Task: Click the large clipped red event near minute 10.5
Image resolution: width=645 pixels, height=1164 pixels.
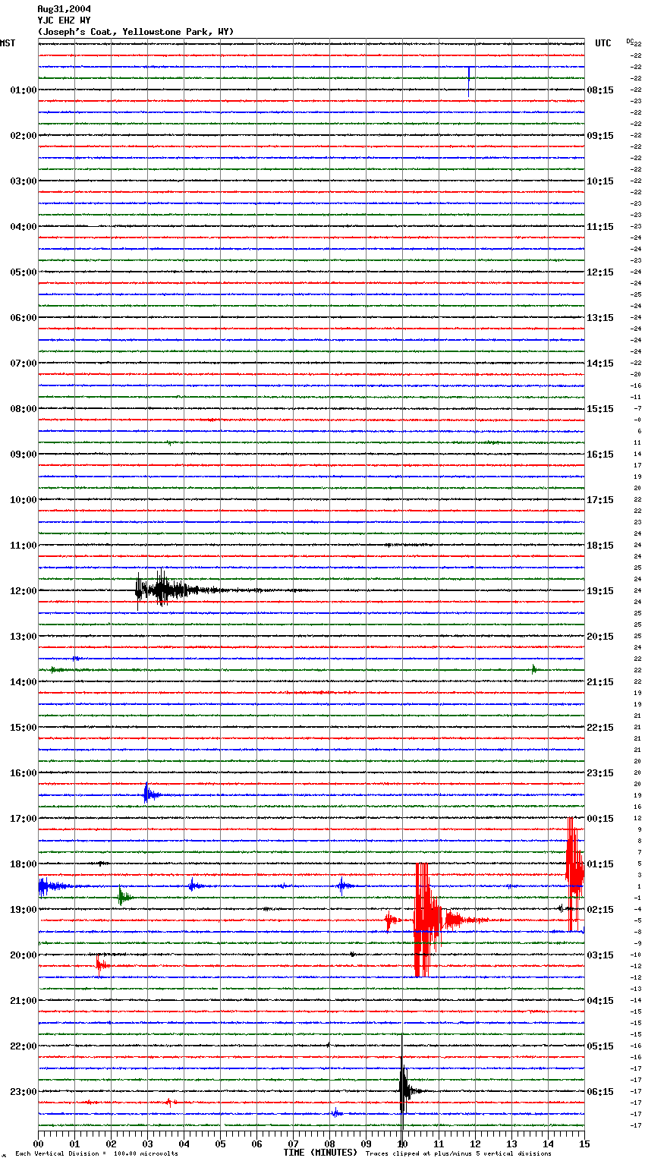Action: [426, 920]
